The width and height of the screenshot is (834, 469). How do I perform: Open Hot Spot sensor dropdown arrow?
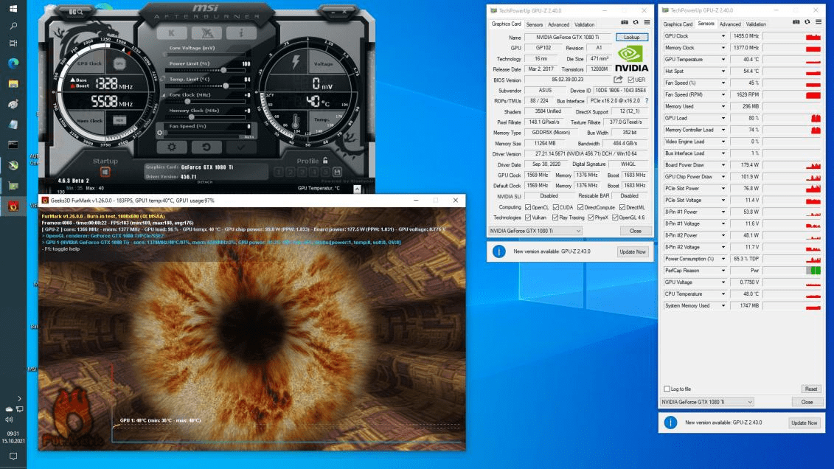(723, 72)
